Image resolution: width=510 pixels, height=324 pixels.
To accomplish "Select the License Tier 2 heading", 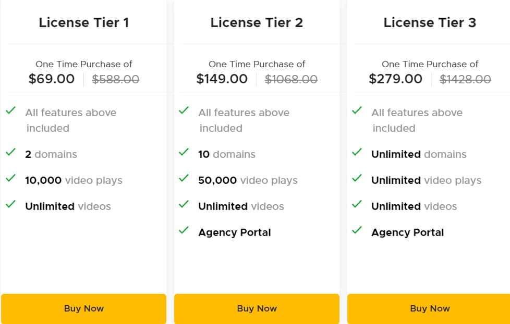I will point(257,22).
